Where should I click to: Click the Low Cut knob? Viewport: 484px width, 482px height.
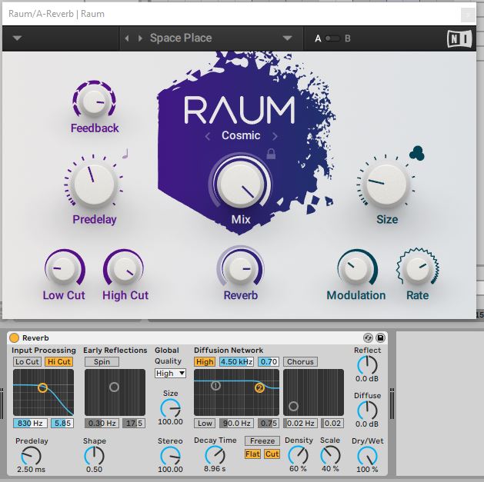pos(64,268)
